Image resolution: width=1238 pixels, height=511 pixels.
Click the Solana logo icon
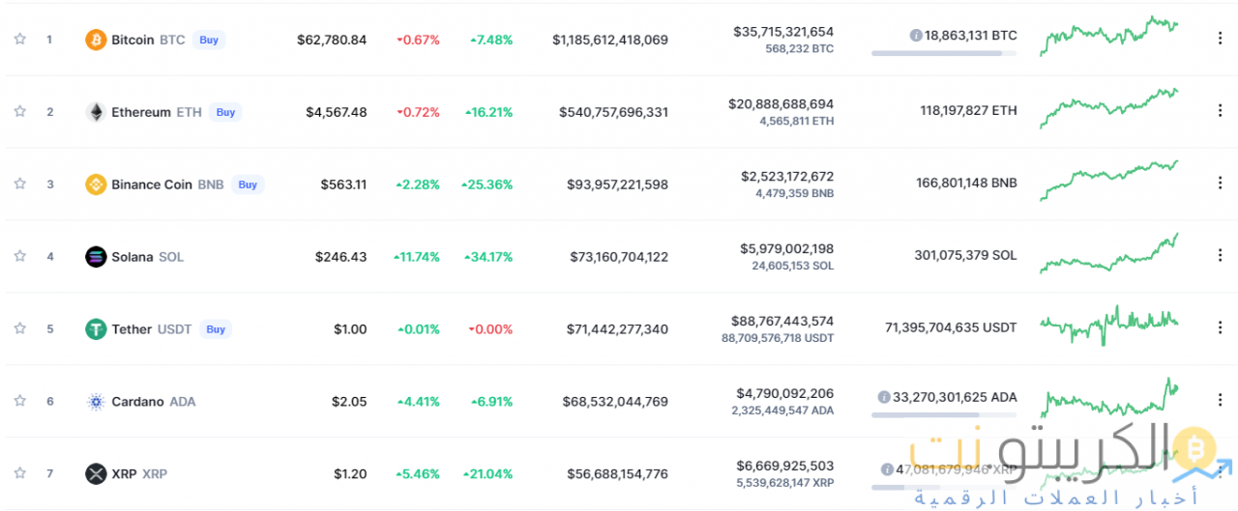click(96, 257)
